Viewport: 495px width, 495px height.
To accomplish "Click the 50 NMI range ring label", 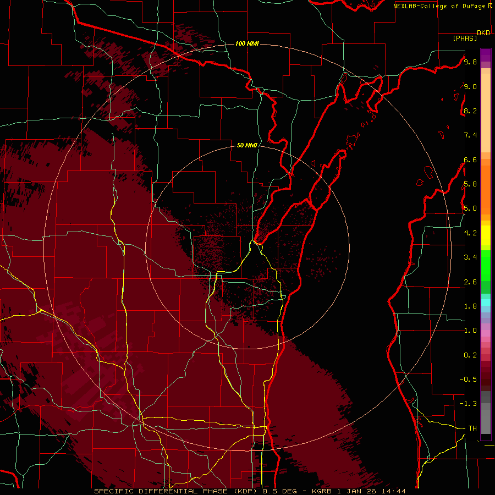I will [247, 145].
